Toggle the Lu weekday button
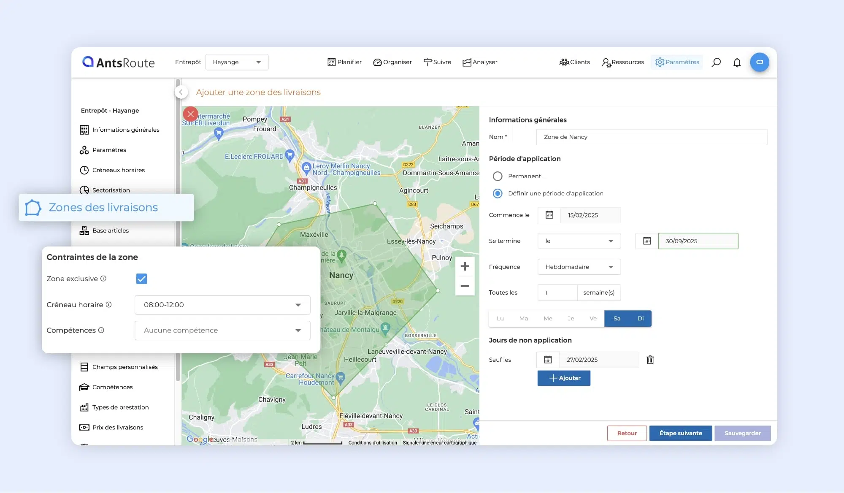Viewport: 844px width, 493px height. [x=500, y=318]
